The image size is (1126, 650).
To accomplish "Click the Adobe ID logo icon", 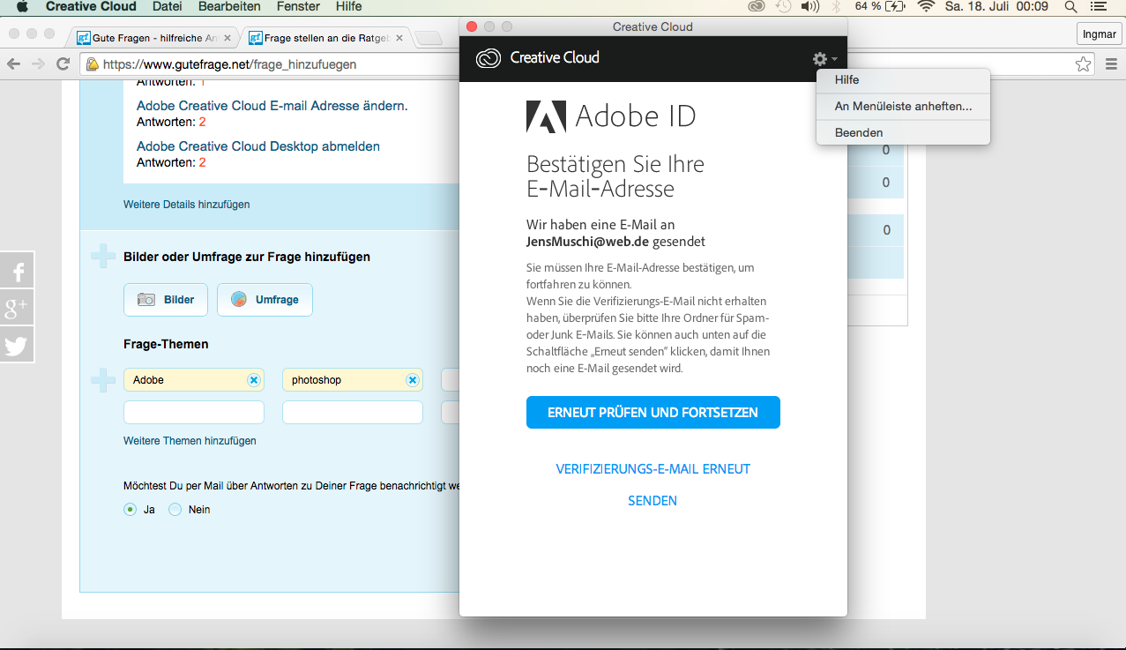I will 546,116.
